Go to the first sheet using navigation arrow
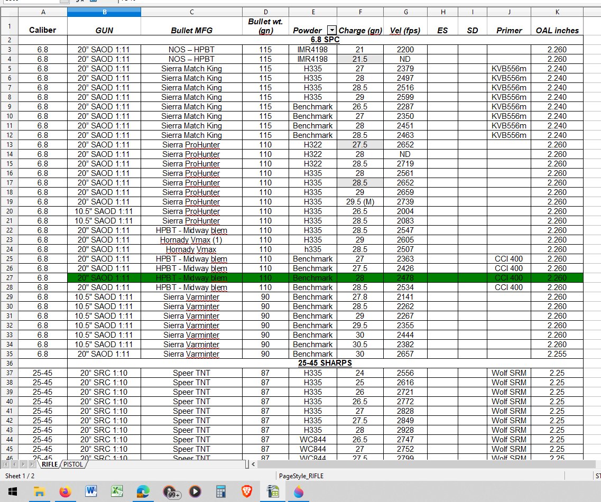601x502 pixels. coord(5,464)
